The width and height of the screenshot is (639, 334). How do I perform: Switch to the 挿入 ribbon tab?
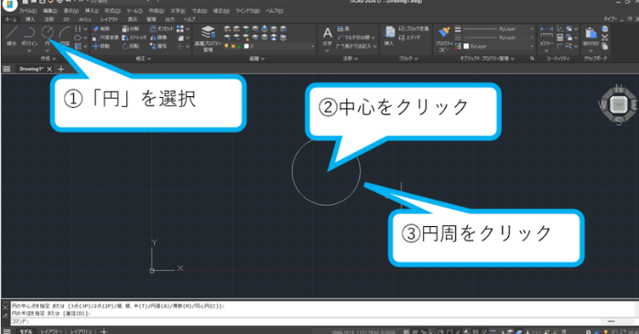tap(30, 19)
